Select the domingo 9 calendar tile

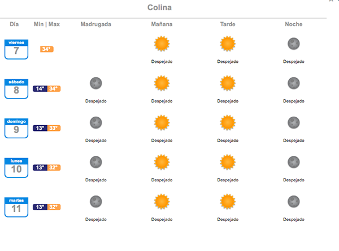coord(16,128)
